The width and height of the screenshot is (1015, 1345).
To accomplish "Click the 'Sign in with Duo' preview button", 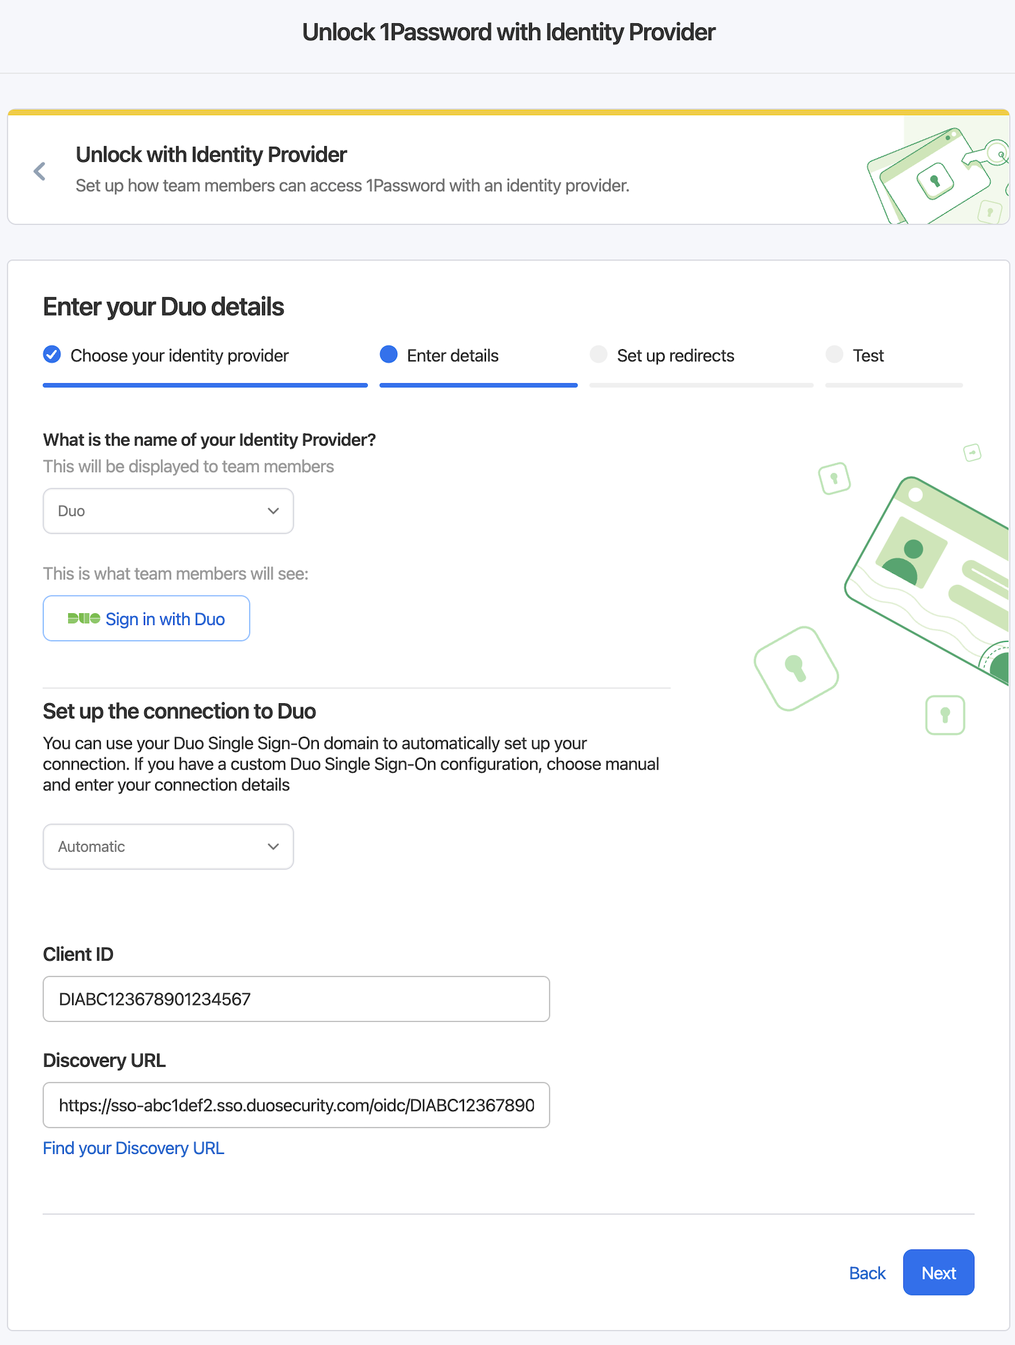I will tap(146, 618).
